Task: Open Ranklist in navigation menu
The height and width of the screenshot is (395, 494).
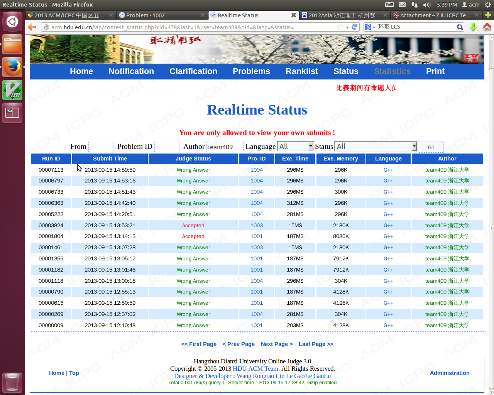Action: (301, 71)
